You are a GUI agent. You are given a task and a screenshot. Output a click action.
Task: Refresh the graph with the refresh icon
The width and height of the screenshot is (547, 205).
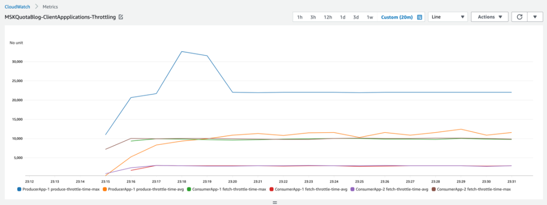click(519, 17)
